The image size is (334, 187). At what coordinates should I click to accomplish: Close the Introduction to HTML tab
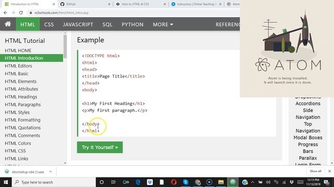54,4
